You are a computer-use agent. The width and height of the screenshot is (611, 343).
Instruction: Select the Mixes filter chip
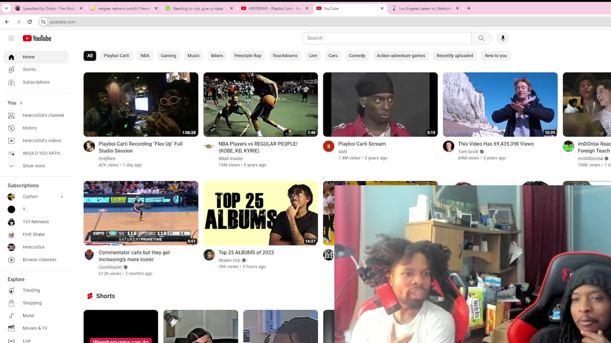217,56
